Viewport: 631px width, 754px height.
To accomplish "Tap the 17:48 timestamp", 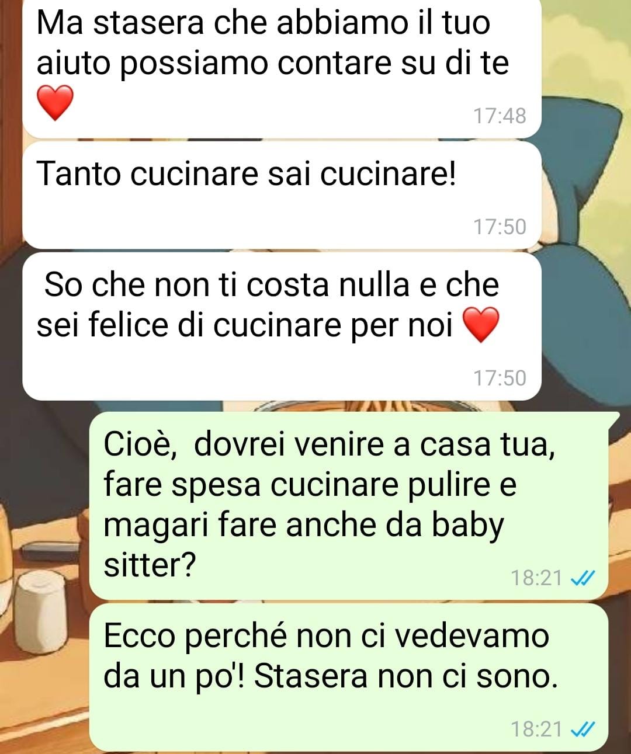I will click(x=500, y=116).
